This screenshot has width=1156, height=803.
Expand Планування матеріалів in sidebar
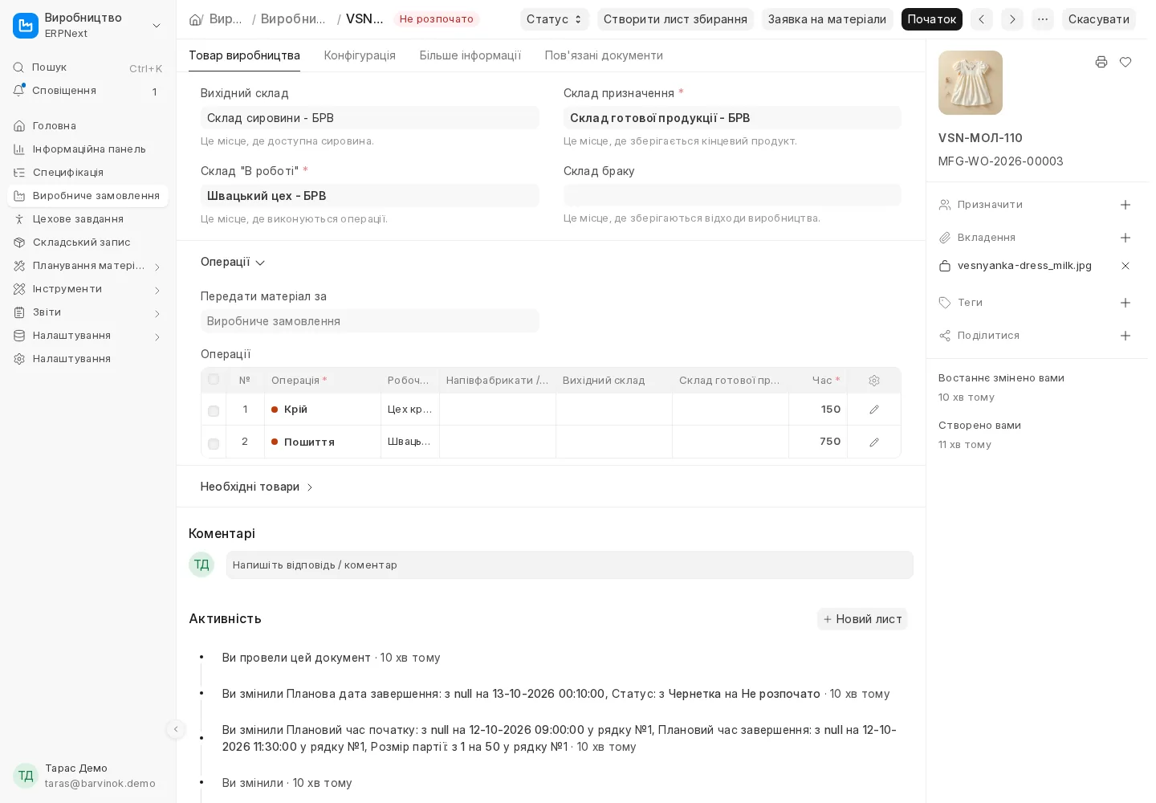(157, 267)
